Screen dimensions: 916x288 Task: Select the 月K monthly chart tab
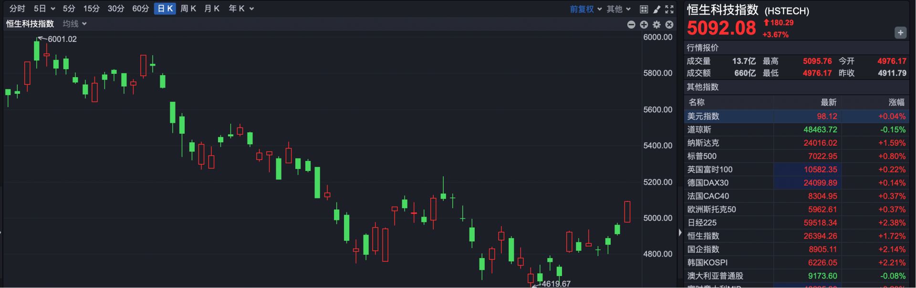tap(211, 9)
